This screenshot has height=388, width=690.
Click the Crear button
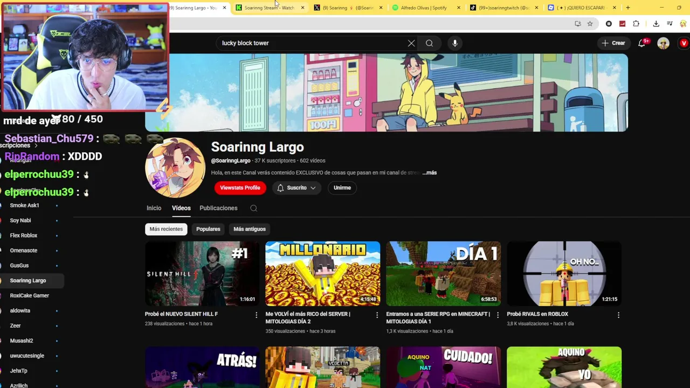pyautogui.click(x=613, y=43)
